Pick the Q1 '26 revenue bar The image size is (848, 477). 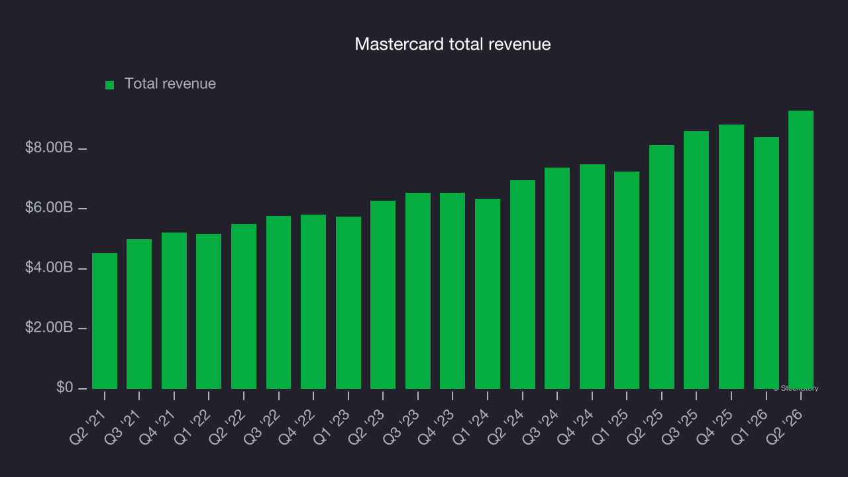click(767, 263)
